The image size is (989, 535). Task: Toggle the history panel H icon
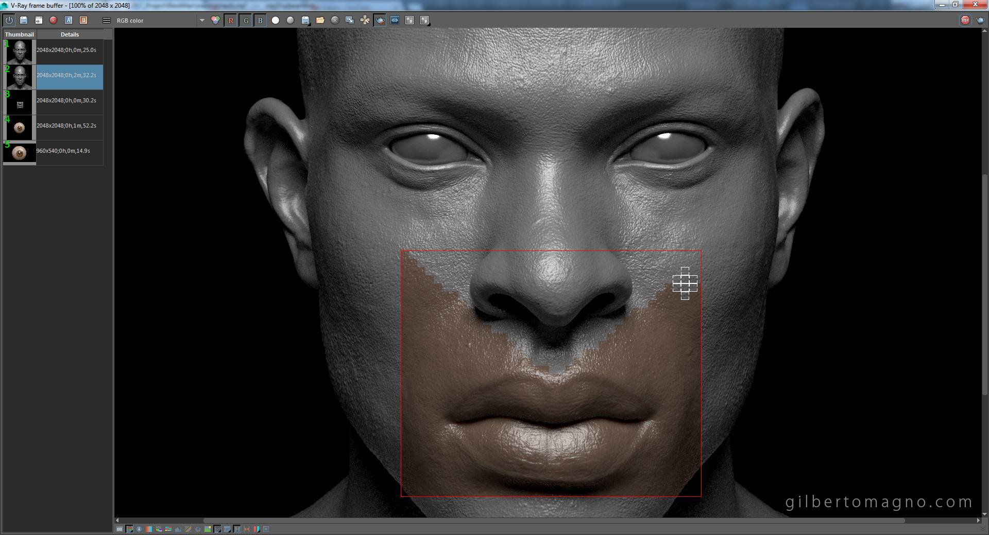[237, 529]
